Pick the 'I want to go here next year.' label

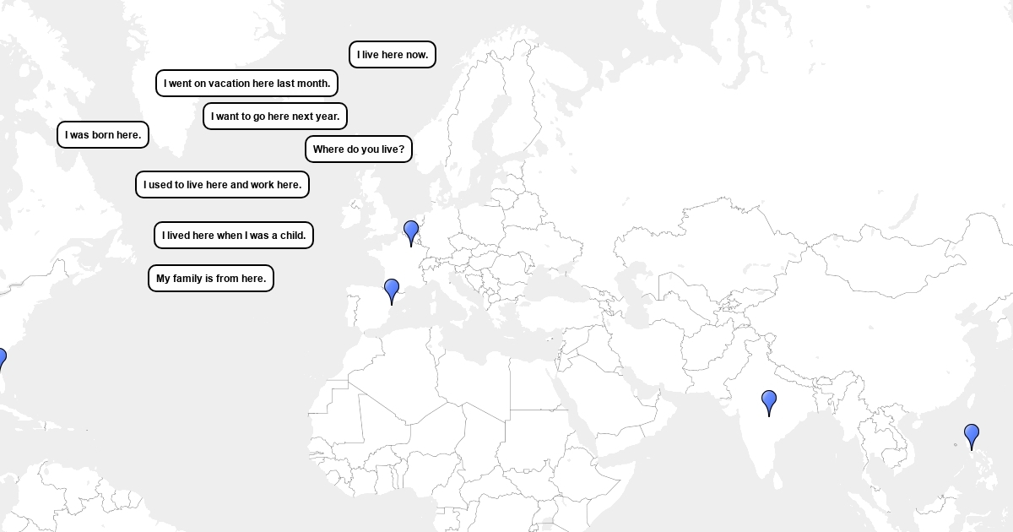pyautogui.click(x=275, y=117)
